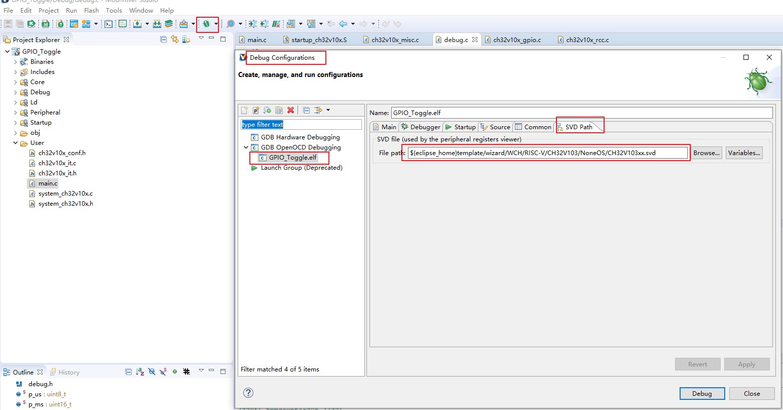Screen dimensions: 783x410
Task: Open Outline panel View Menu triangle
Action: [x=201, y=371]
